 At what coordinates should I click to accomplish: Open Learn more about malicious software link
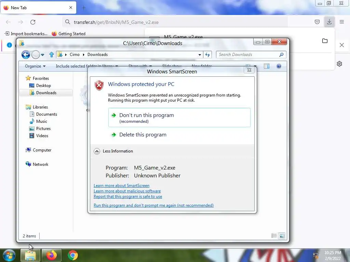(127, 191)
